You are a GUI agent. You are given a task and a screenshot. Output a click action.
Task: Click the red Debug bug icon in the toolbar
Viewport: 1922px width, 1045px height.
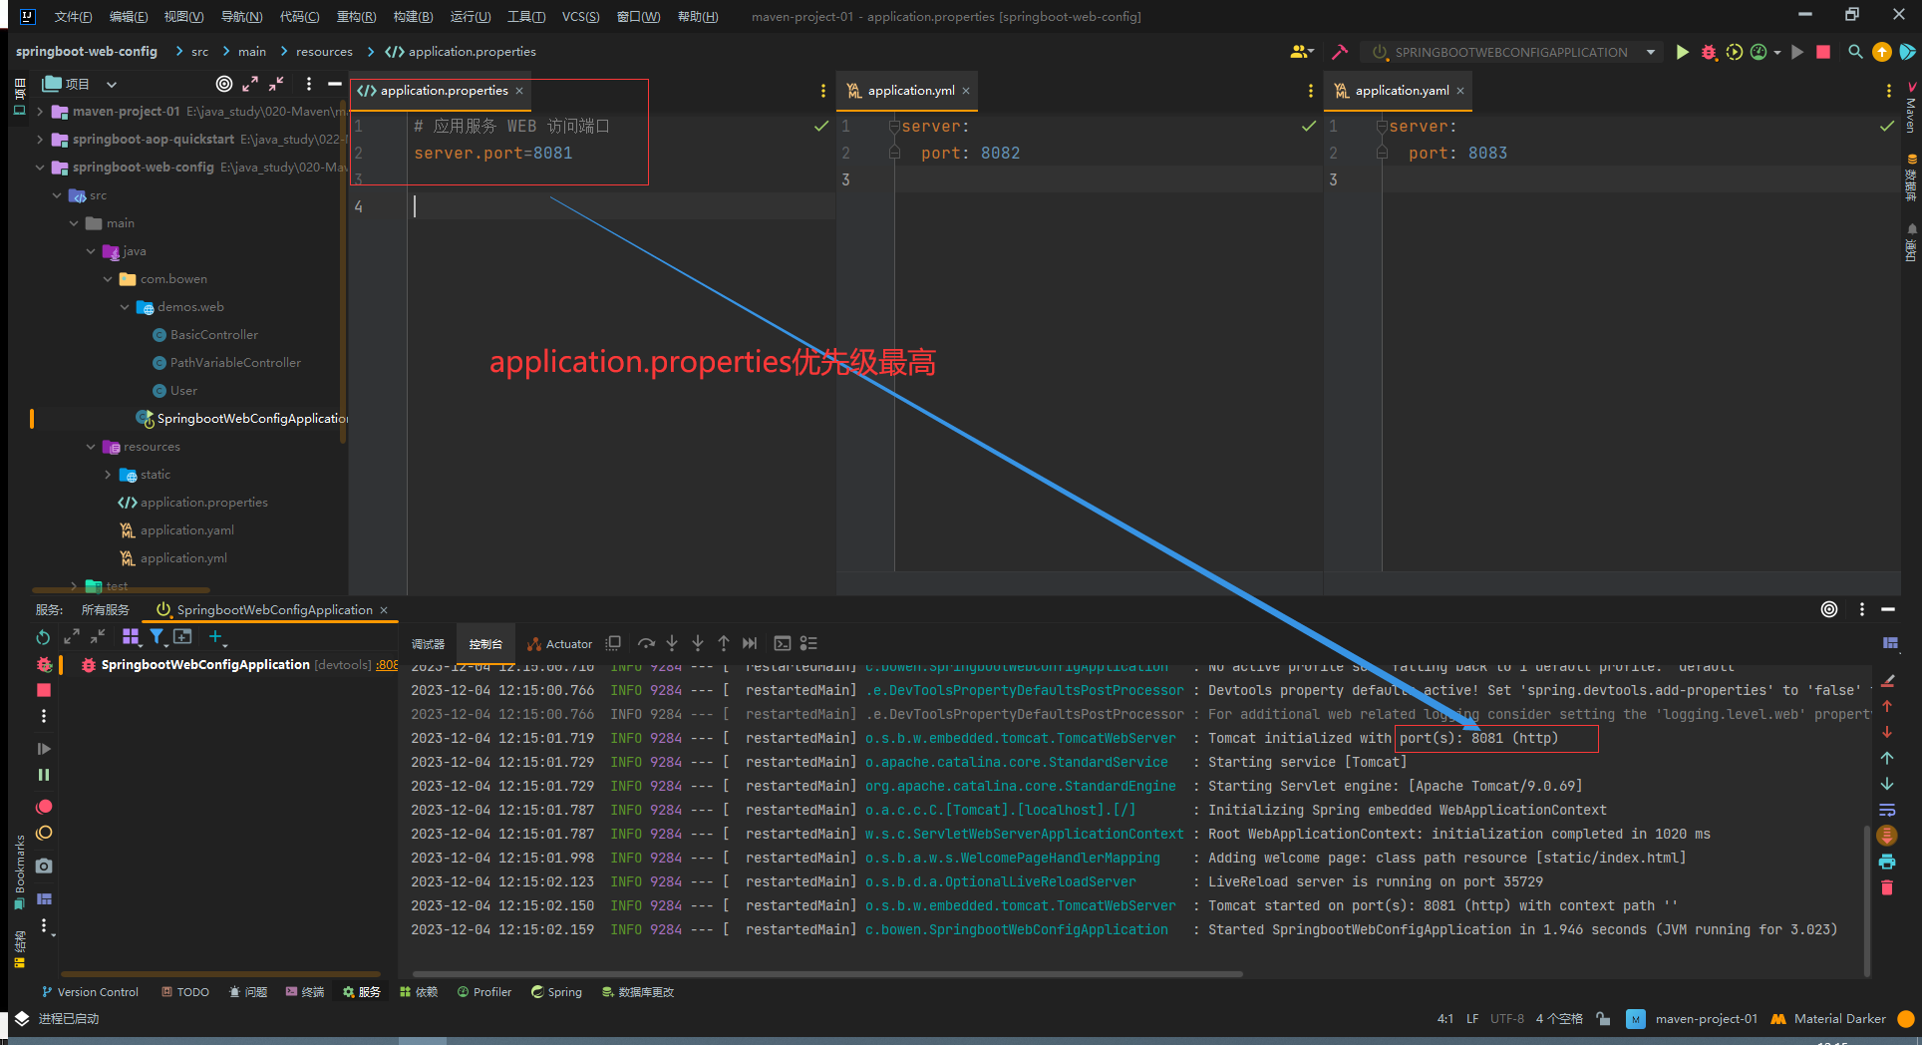[1709, 52]
